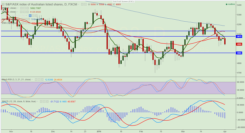Click the EMA 7 value 5062.7087

[36, 8]
